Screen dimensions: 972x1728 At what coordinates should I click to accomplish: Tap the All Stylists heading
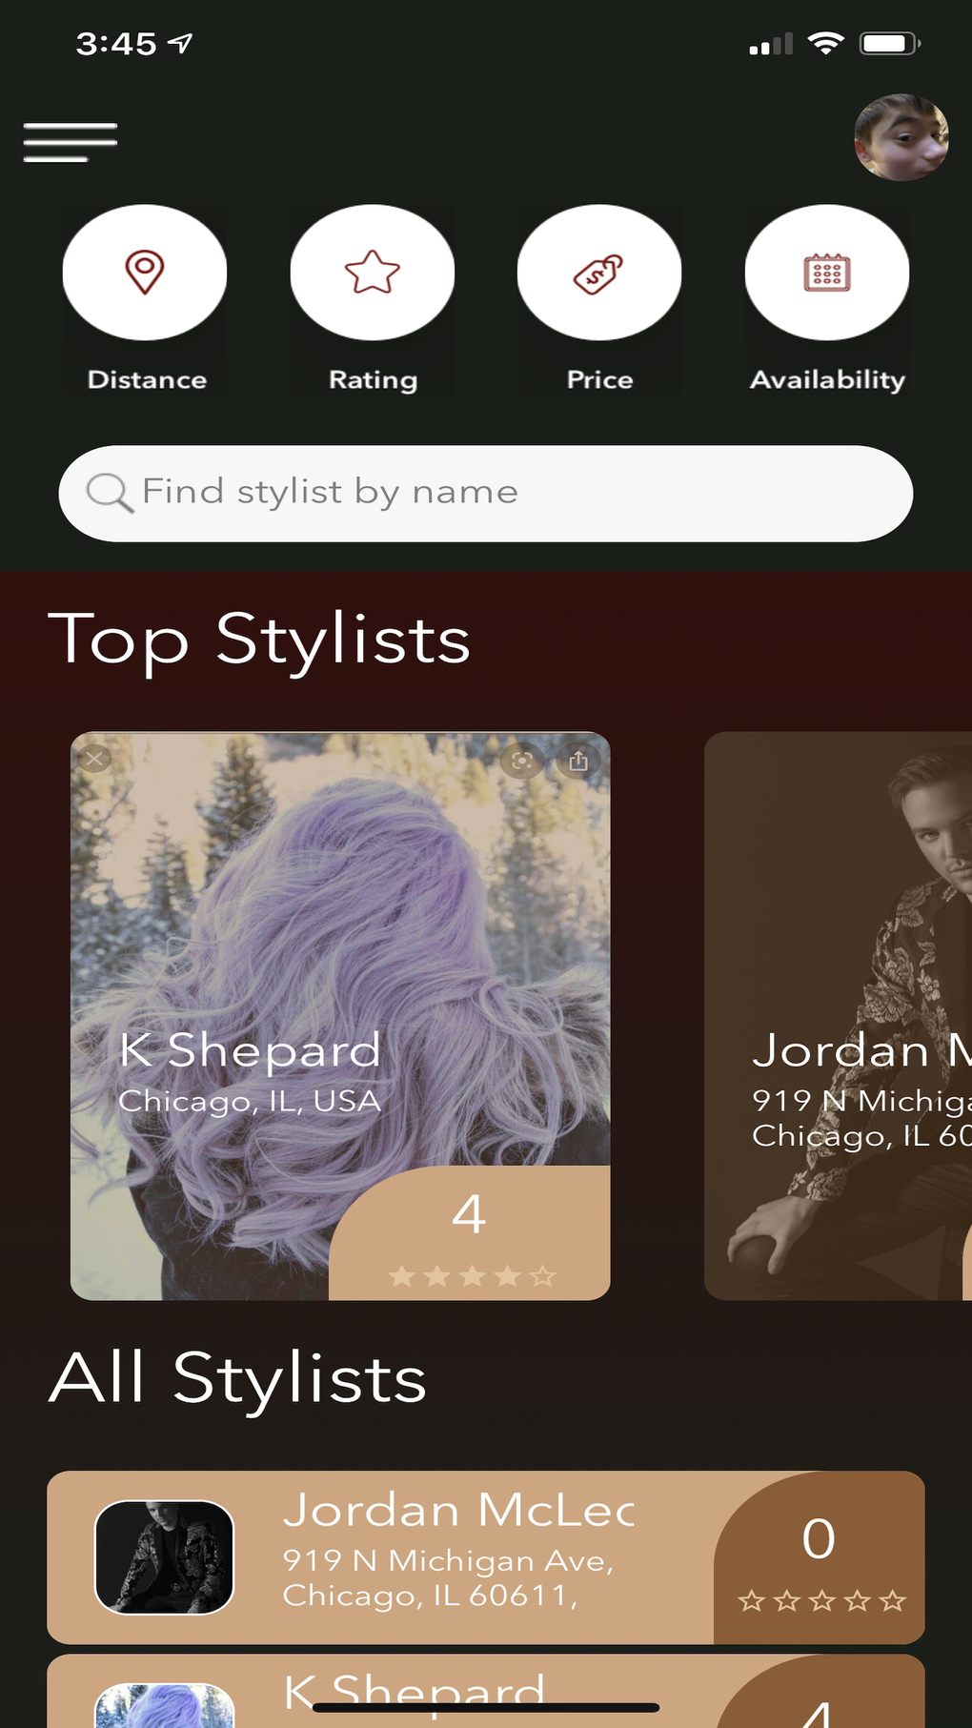[238, 1378]
